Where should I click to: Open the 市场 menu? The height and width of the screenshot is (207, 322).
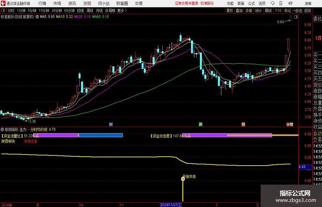(x=57, y=3)
